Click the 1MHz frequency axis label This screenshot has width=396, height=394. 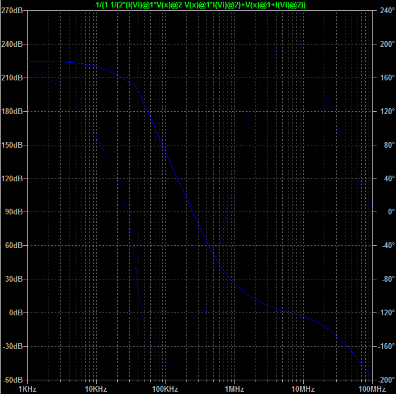234,389
